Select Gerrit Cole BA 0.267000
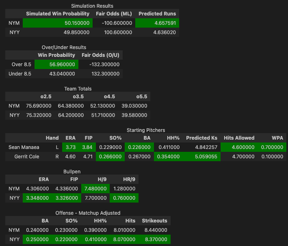 tap(139, 157)
